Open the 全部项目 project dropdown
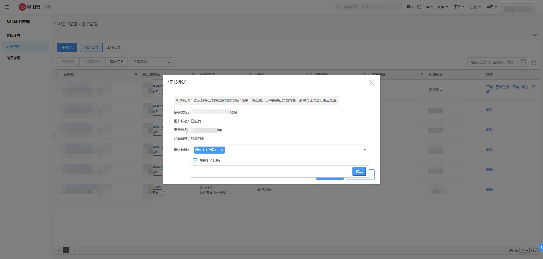This screenshot has height=259, width=543. click(x=152, y=62)
